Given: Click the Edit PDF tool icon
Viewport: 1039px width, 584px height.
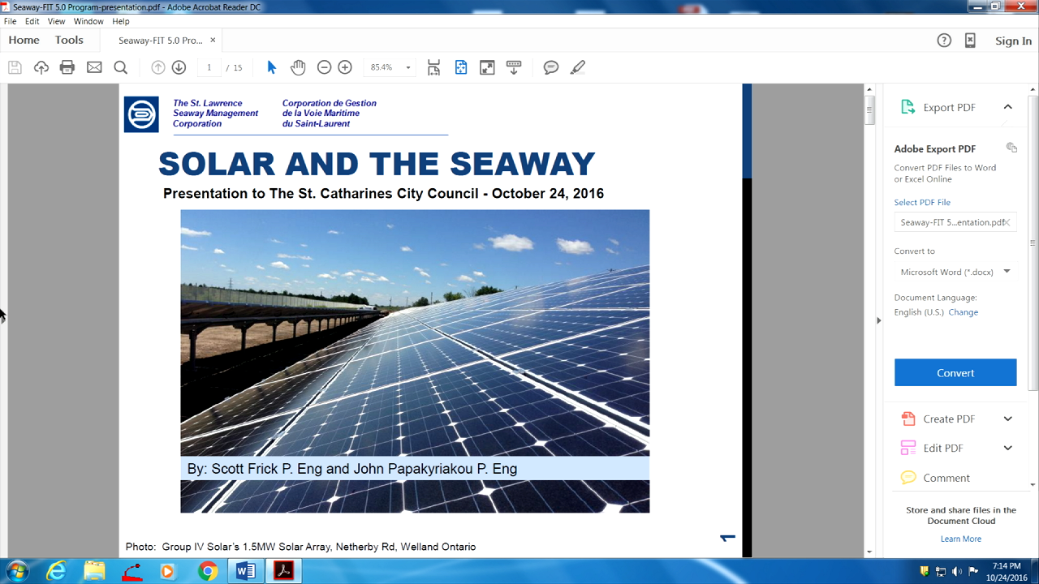Looking at the screenshot, I should coord(908,448).
